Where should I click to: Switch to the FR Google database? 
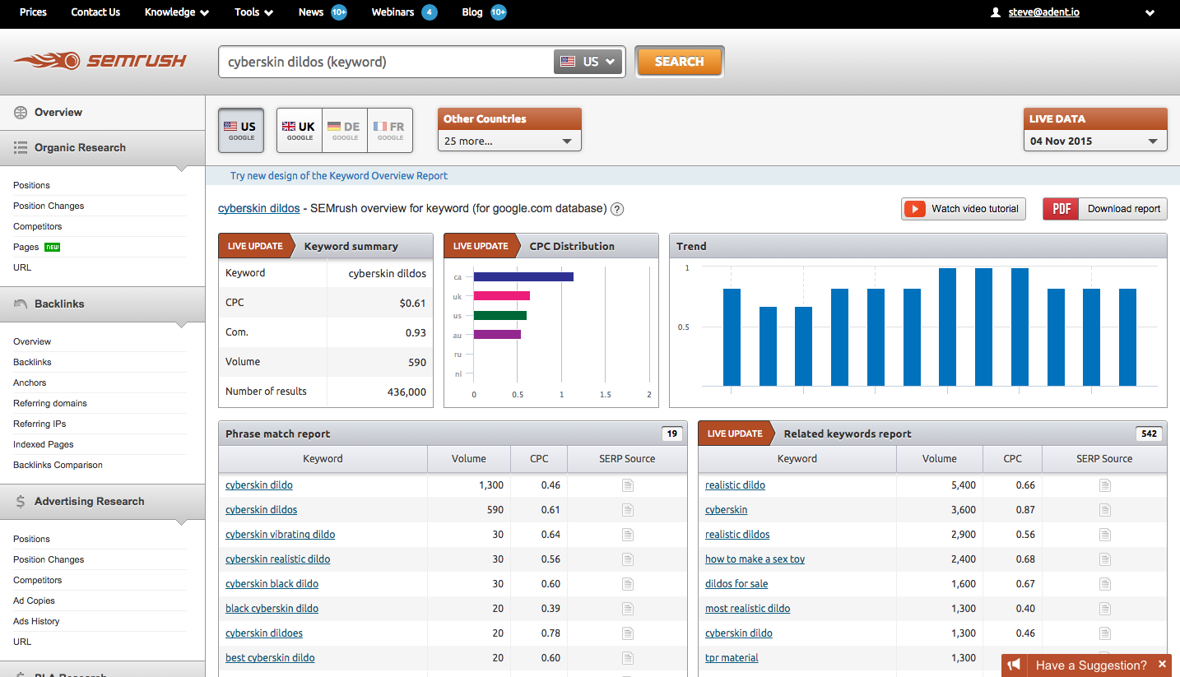point(390,130)
